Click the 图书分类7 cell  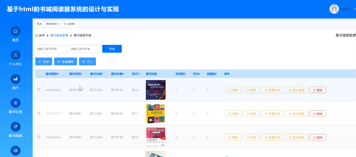click(96, 114)
